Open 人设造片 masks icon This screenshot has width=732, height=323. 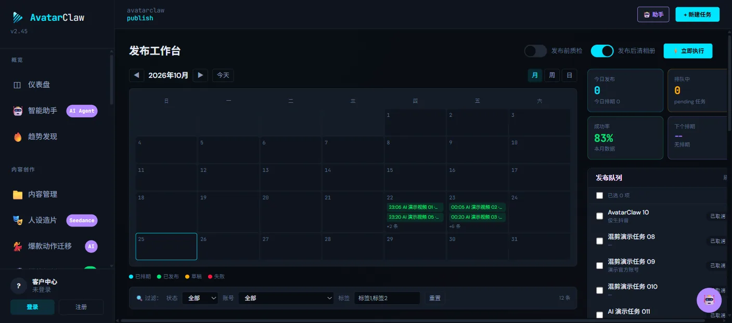(x=18, y=220)
